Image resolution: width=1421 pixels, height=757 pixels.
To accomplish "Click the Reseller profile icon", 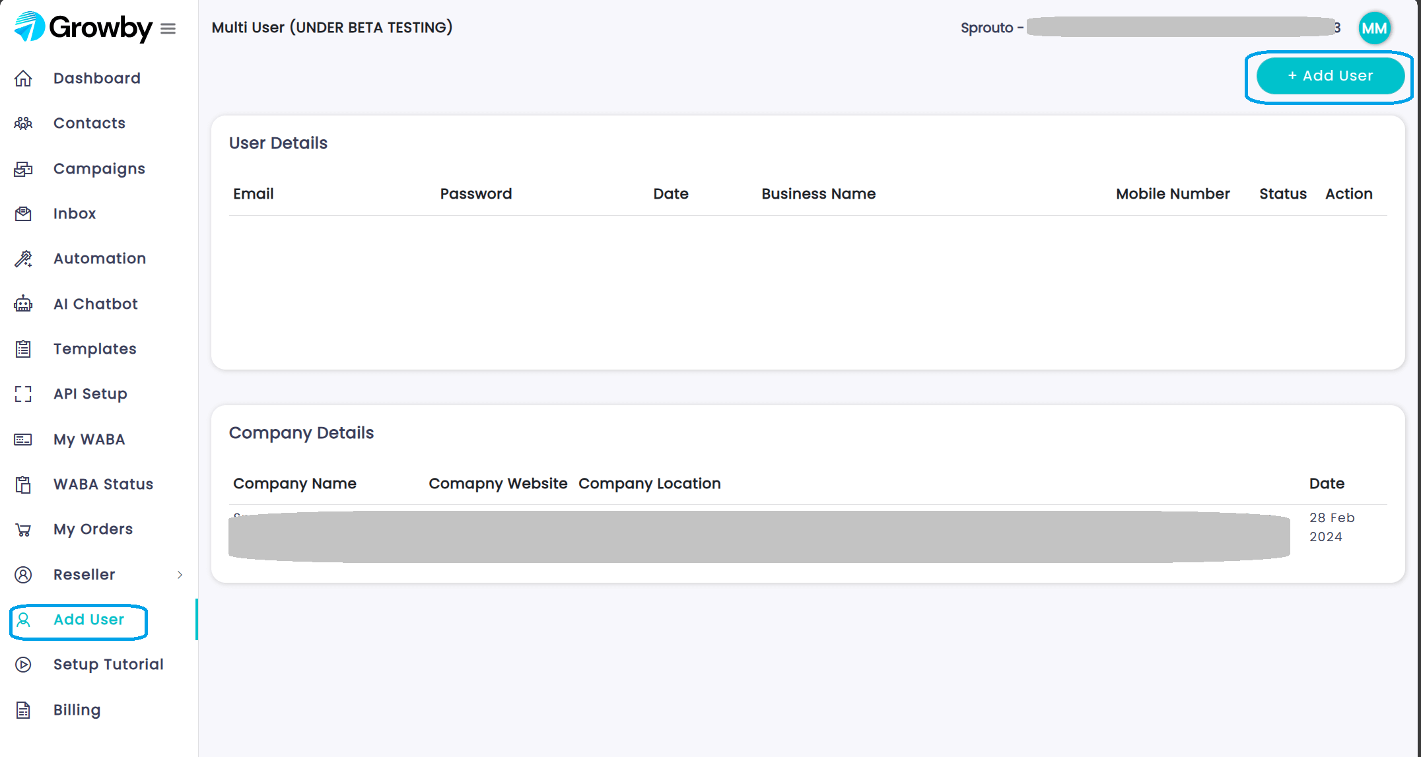I will (23, 575).
